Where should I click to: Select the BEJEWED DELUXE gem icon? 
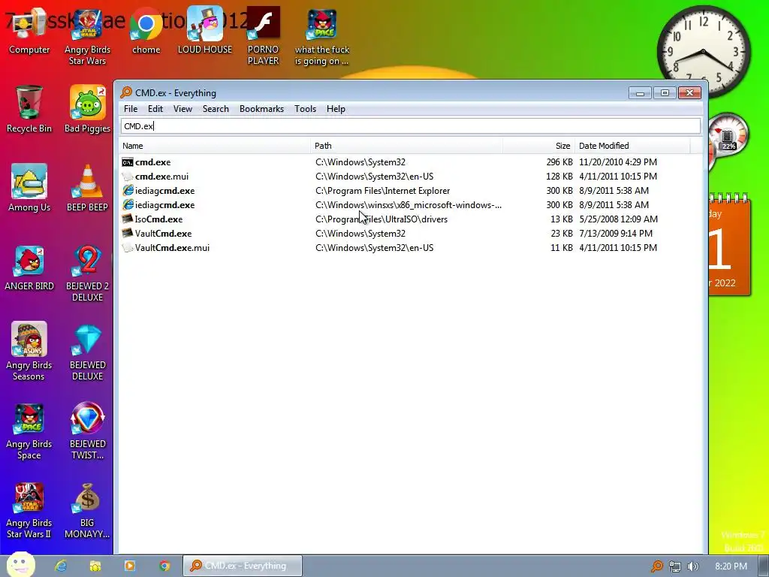tap(87, 352)
